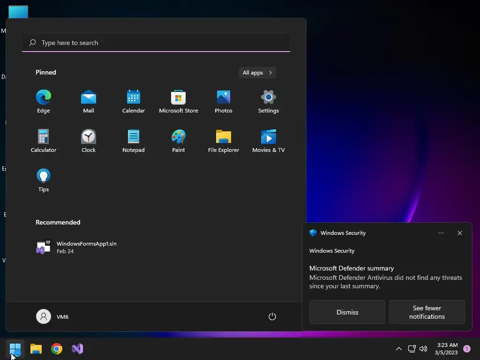This screenshot has height=360, width=480.
Task: Show hidden system tray icons
Action: click(398, 349)
